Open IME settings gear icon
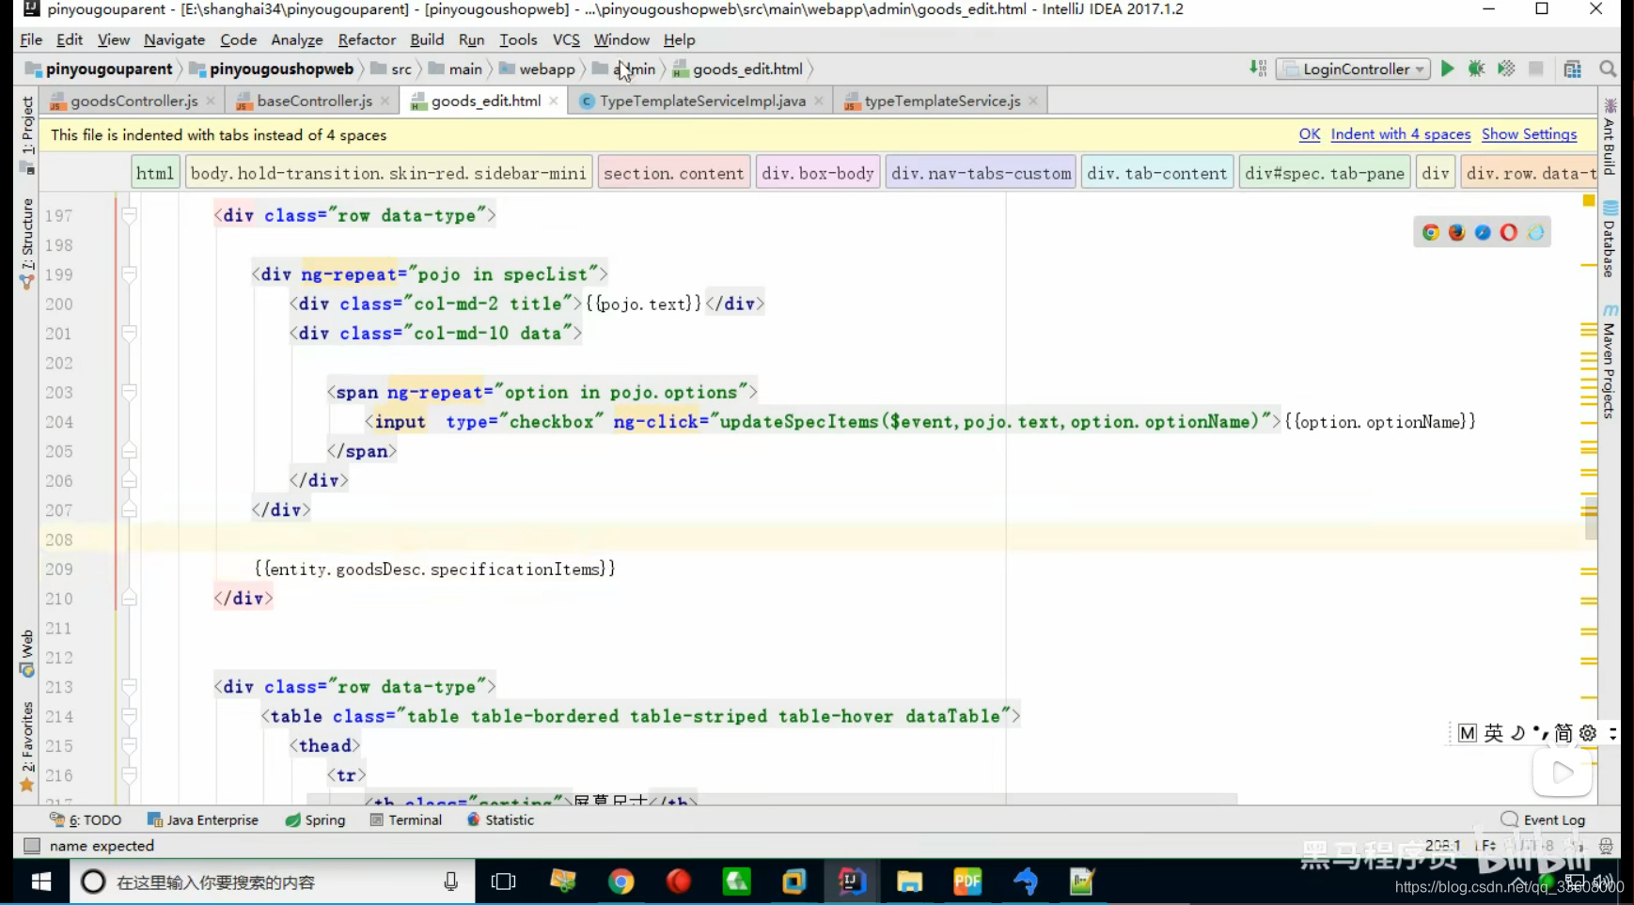This screenshot has width=1634, height=905. 1588,733
